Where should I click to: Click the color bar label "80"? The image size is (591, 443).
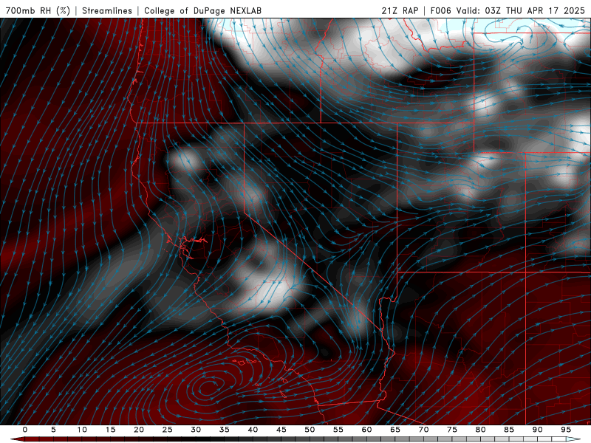point(480,430)
